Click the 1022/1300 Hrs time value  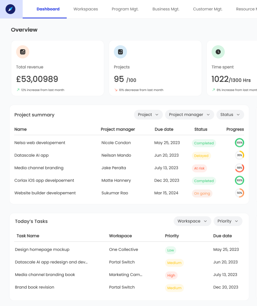point(231,79)
